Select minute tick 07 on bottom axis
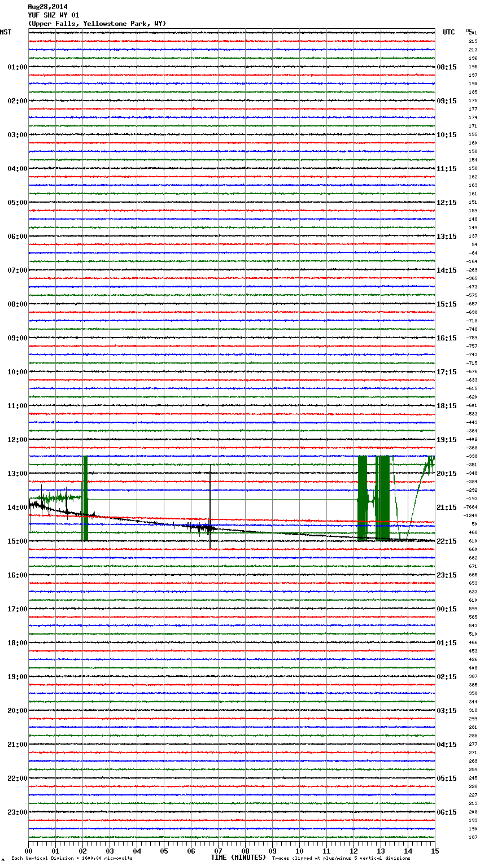The width and height of the screenshot is (480, 866). click(x=218, y=851)
